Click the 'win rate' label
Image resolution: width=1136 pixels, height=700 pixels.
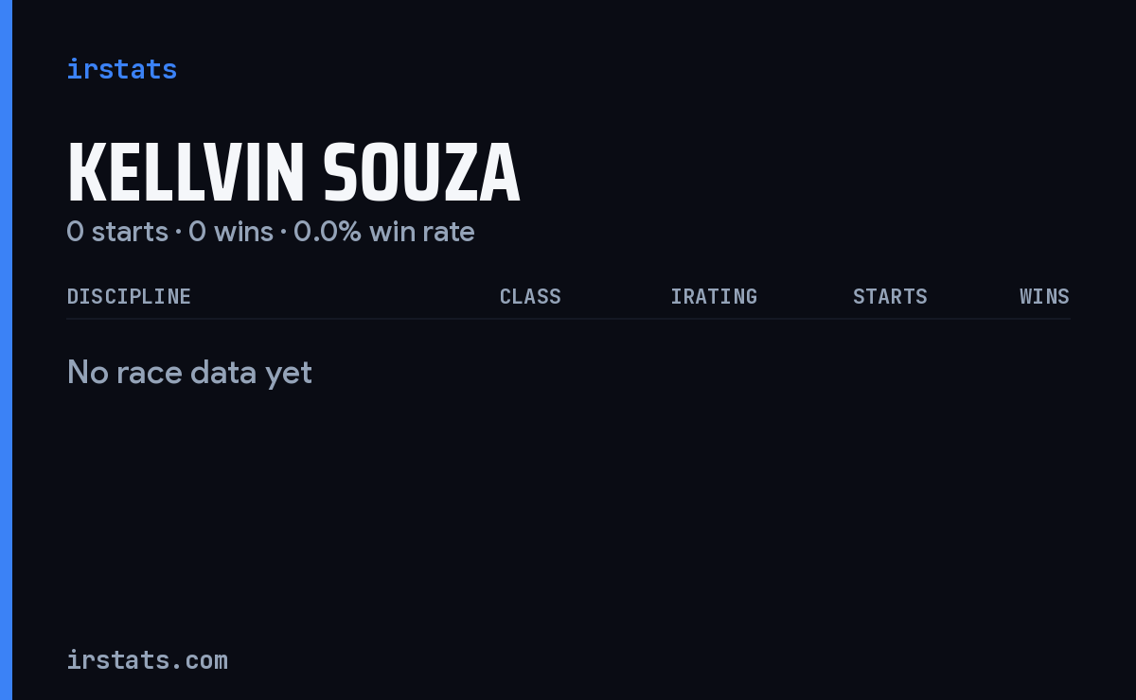pyautogui.click(x=422, y=232)
